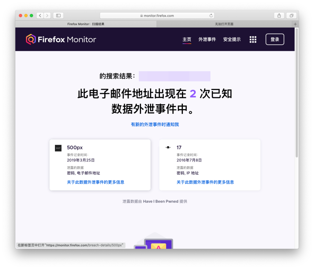Click 有新的外泄事件时通知我 link

(x=155, y=124)
